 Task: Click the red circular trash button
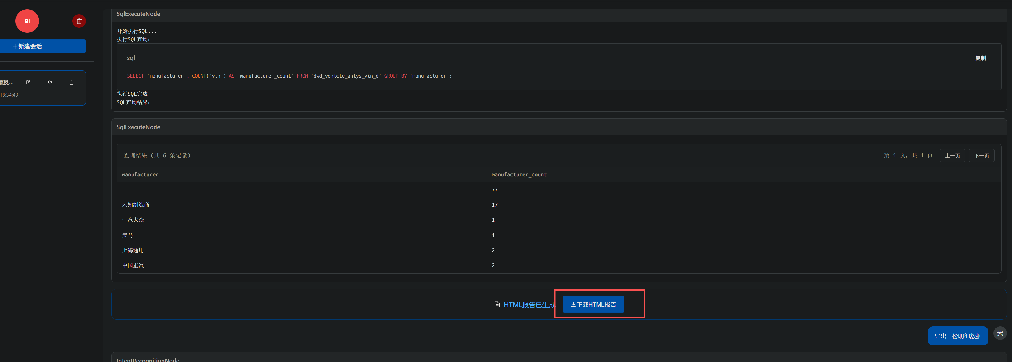[79, 21]
